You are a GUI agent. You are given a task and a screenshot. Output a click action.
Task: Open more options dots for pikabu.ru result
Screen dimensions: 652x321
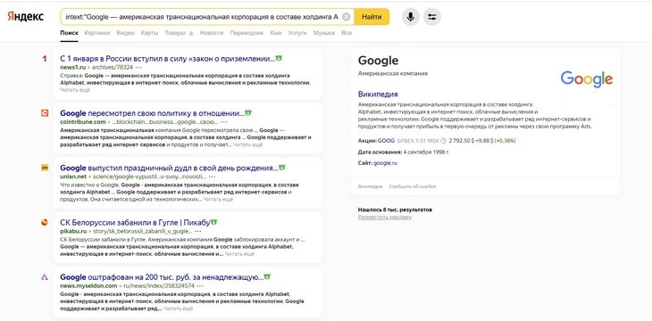(x=198, y=231)
